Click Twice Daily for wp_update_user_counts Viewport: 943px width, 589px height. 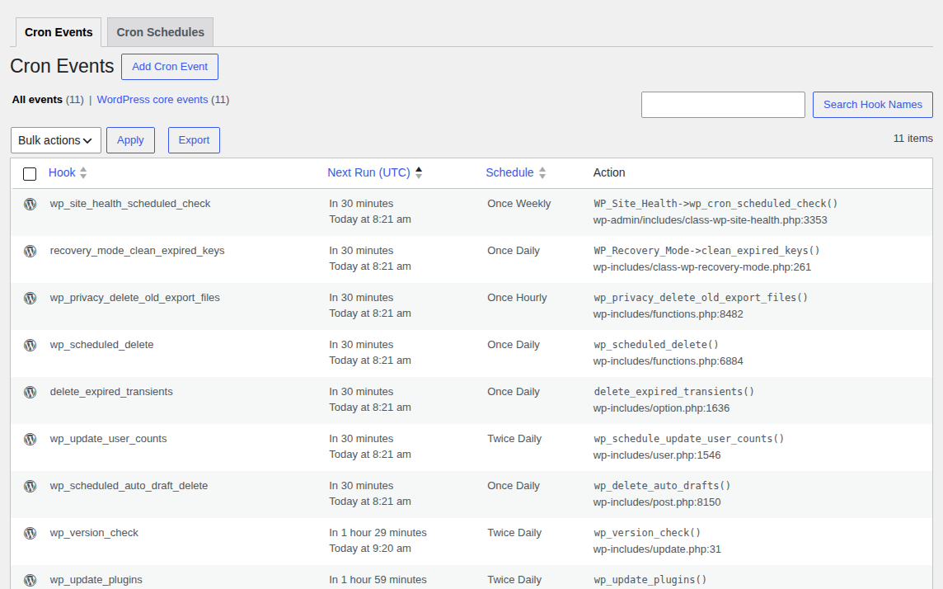pos(514,438)
